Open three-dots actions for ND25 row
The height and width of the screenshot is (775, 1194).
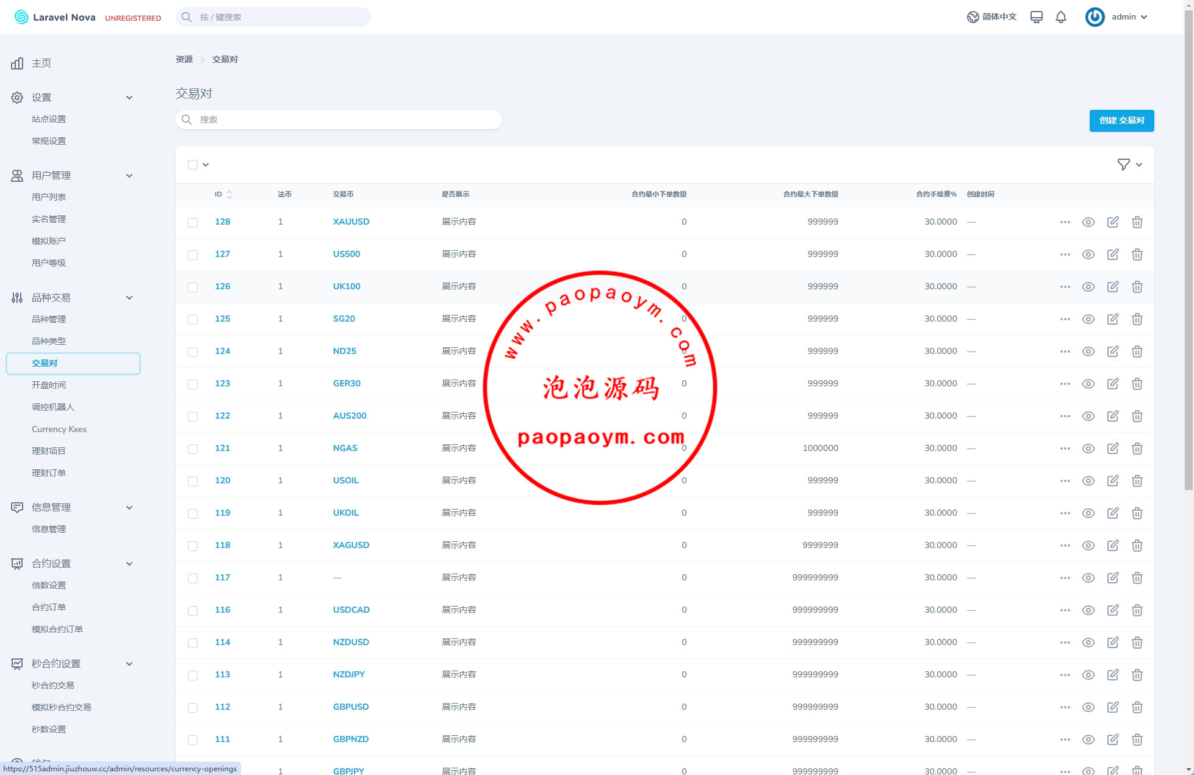[1065, 351]
